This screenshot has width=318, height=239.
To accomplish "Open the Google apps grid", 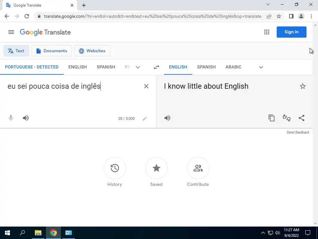I will pos(267,32).
